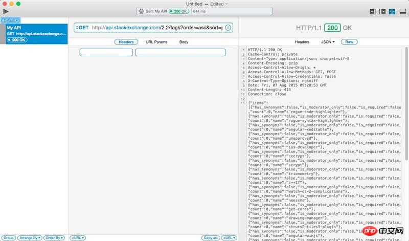Open the Order By dropdown

tap(54, 238)
